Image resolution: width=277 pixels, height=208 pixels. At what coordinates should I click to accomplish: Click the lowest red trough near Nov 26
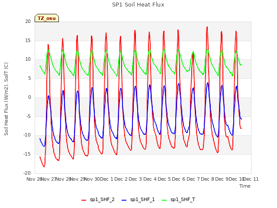pos(44,166)
